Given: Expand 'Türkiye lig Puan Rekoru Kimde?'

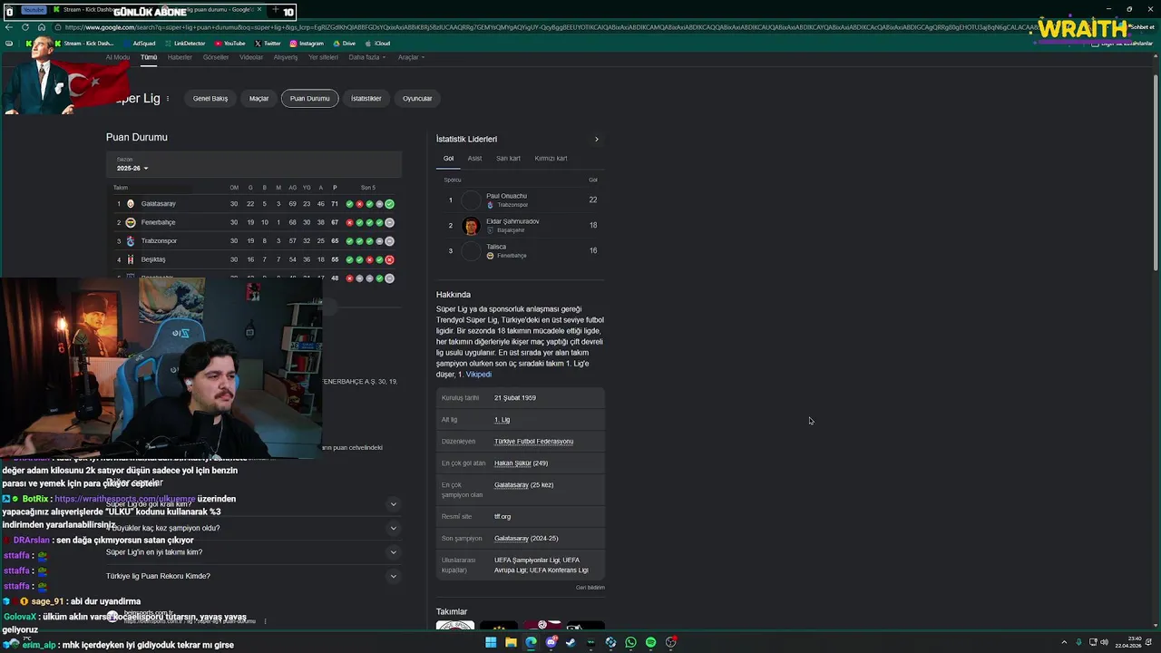Looking at the screenshot, I should click(x=393, y=576).
